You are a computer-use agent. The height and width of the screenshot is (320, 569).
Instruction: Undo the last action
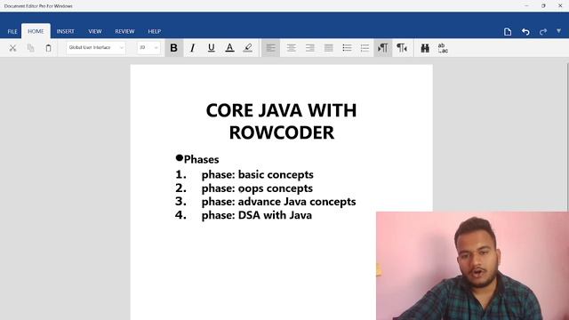click(525, 32)
